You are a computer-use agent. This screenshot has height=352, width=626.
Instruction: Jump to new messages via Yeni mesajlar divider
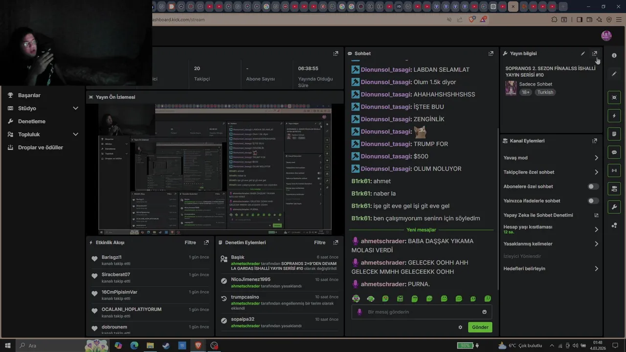click(x=421, y=230)
